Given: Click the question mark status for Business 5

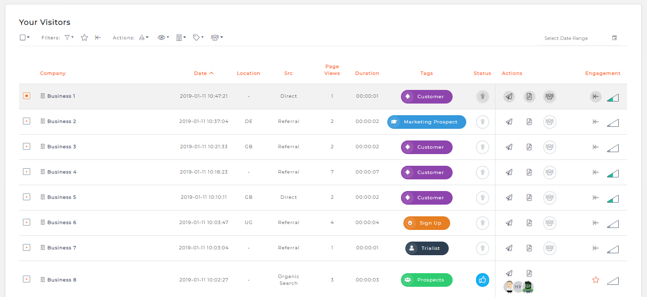Looking at the screenshot, I should [x=482, y=197].
